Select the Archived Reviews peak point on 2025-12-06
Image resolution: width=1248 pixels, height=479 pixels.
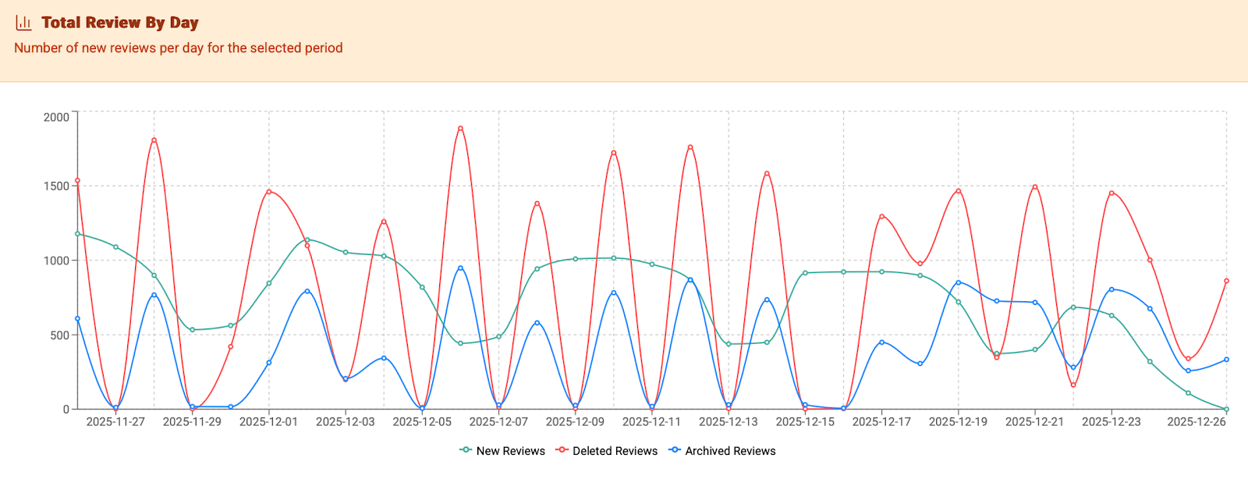460,268
